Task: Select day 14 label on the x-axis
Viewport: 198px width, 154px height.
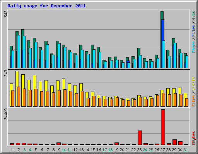Action: (x=87, y=150)
